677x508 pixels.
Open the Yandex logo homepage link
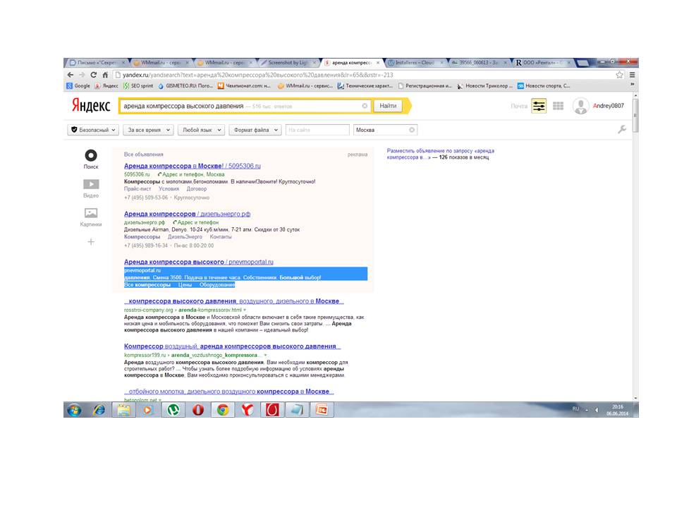[91, 105]
